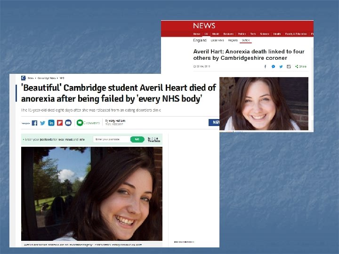
Task: Click the BBC email envelope share icon
Action: tap(289, 66)
